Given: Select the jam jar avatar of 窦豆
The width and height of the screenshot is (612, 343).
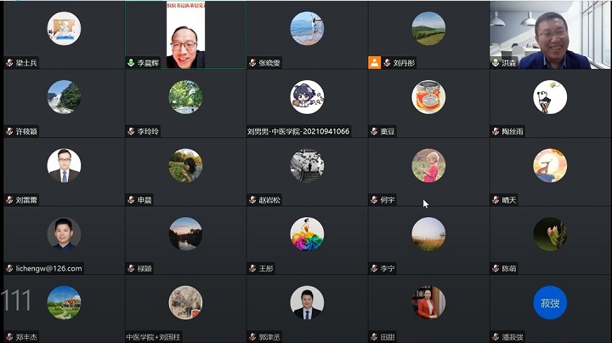Looking at the screenshot, I should point(428,97).
